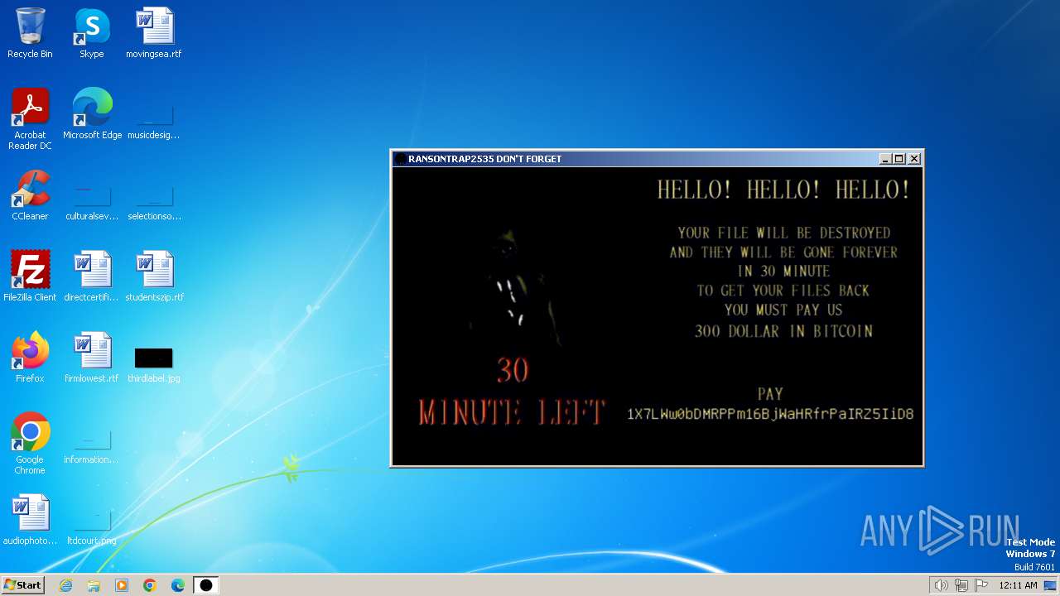
Task: Open Action Center flag tray icon
Action: [x=981, y=585]
